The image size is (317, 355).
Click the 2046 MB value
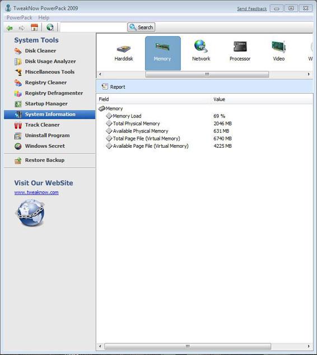pyautogui.click(x=222, y=124)
